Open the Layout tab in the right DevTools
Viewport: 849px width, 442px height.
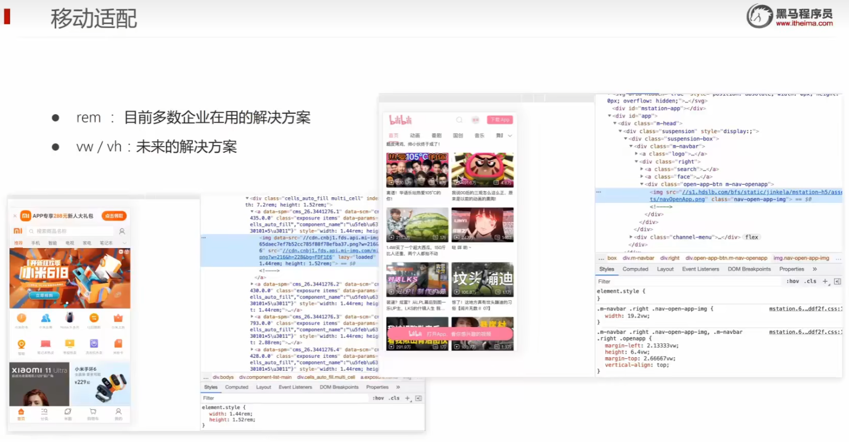click(665, 269)
